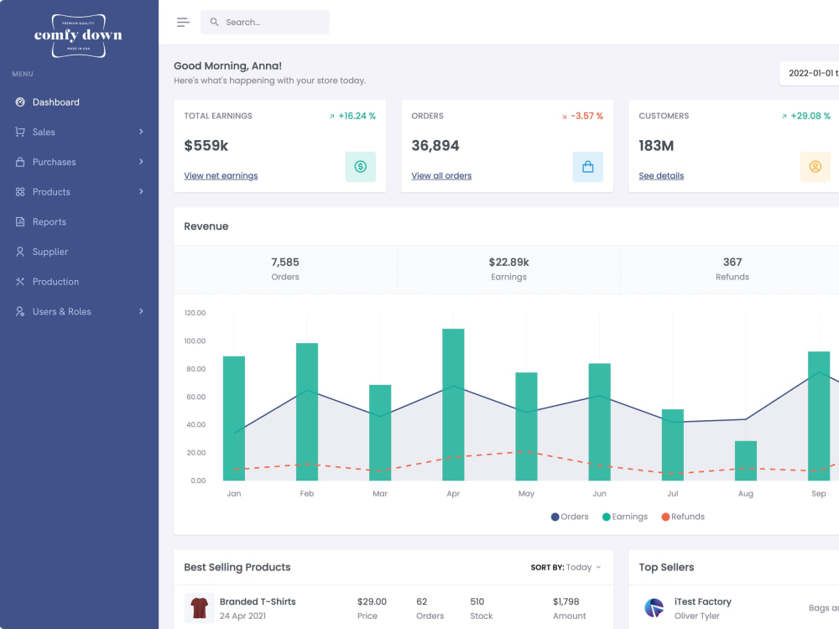Click the $29.00 Price cell

372,601
